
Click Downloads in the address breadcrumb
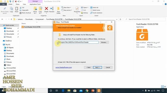tap(29, 19)
